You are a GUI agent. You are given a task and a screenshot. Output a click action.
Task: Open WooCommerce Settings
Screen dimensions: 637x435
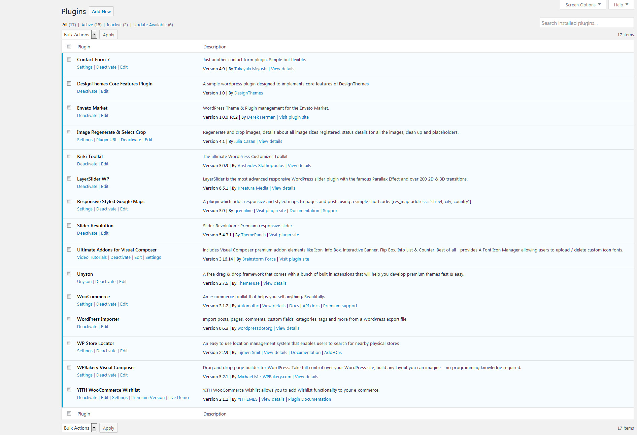[x=85, y=304]
